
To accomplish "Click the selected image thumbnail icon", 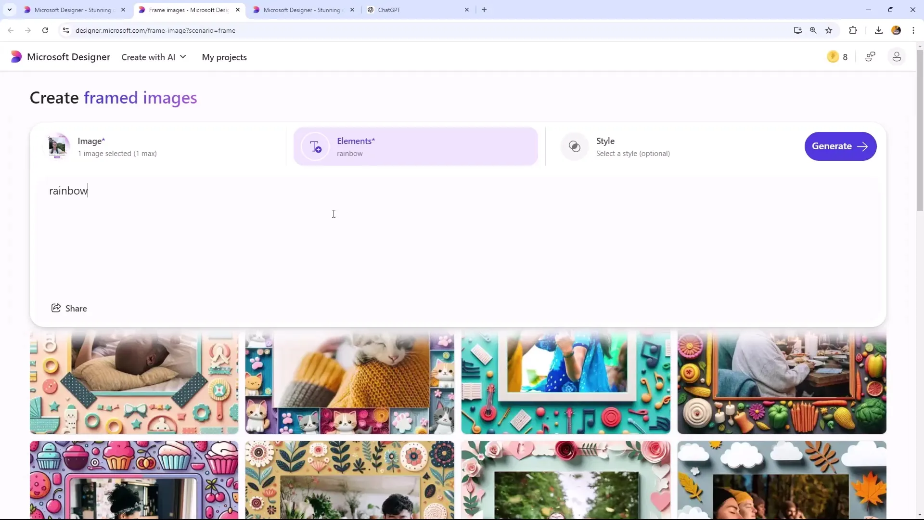I will point(57,146).
